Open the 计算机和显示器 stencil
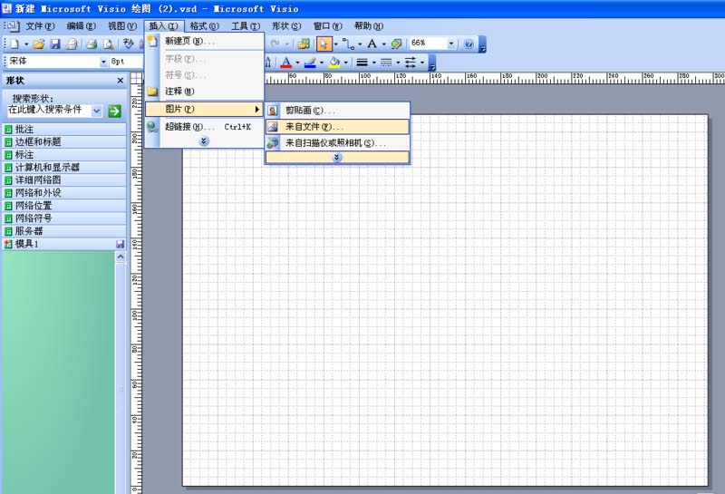 click(x=64, y=168)
